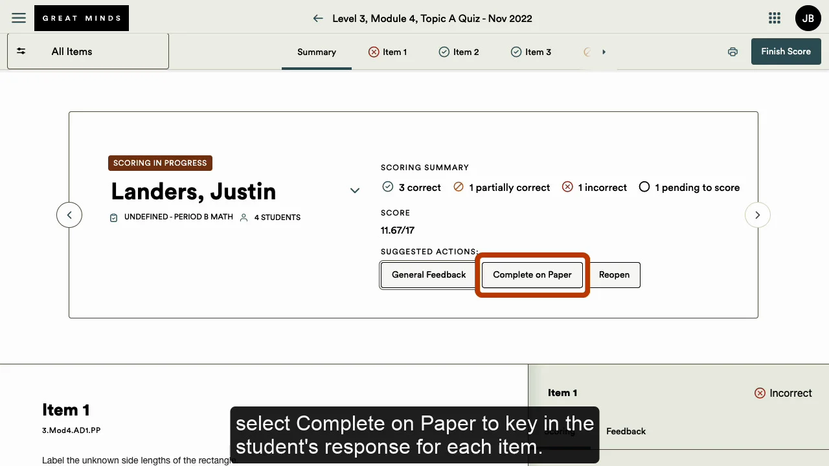Click the Scoring Summary heading

coord(425,168)
